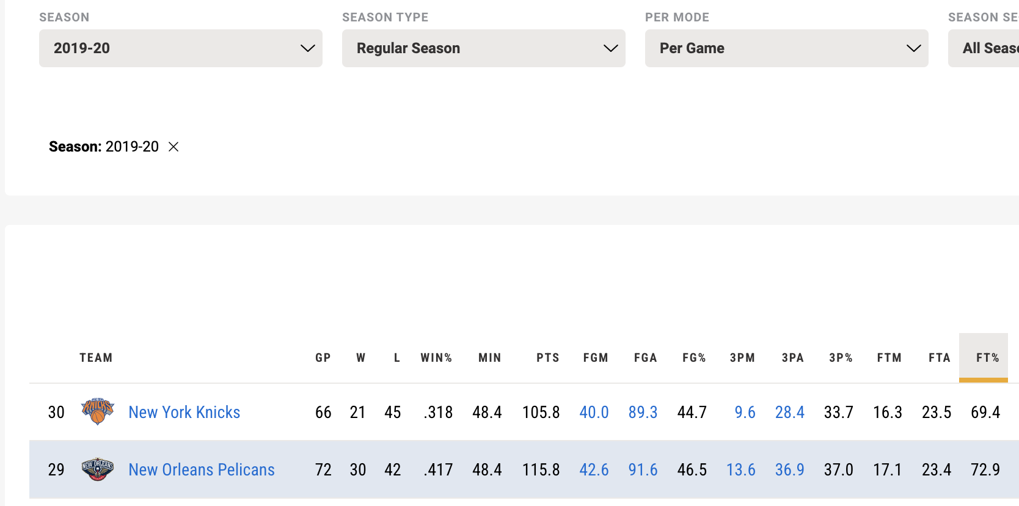Click Pelicans 3PA value 36.9
Screen dimensions: 1019x506
789,470
